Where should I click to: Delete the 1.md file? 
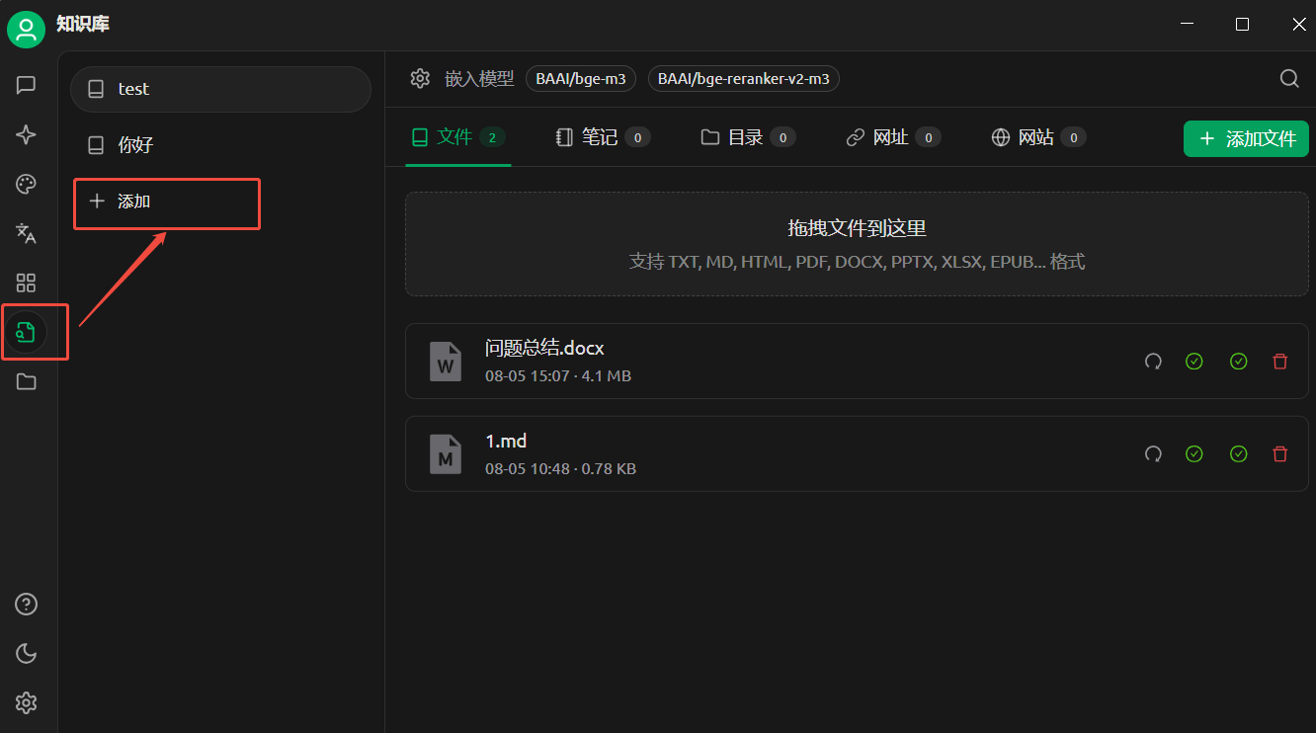pos(1280,453)
